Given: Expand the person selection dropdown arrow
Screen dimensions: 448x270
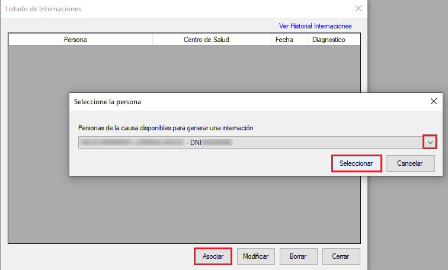Looking at the screenshot, I should point(430,142).
